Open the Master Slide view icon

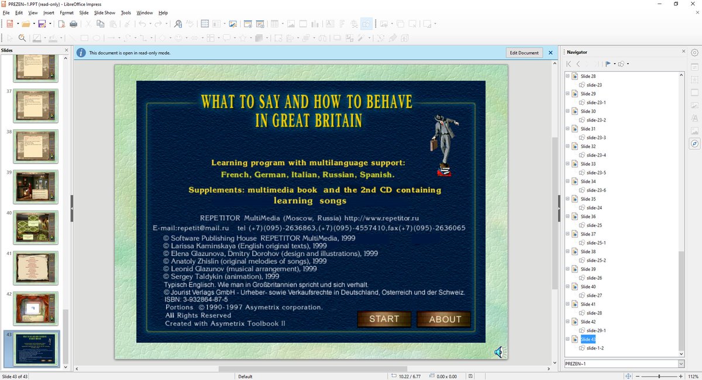[x=233, y=24]
